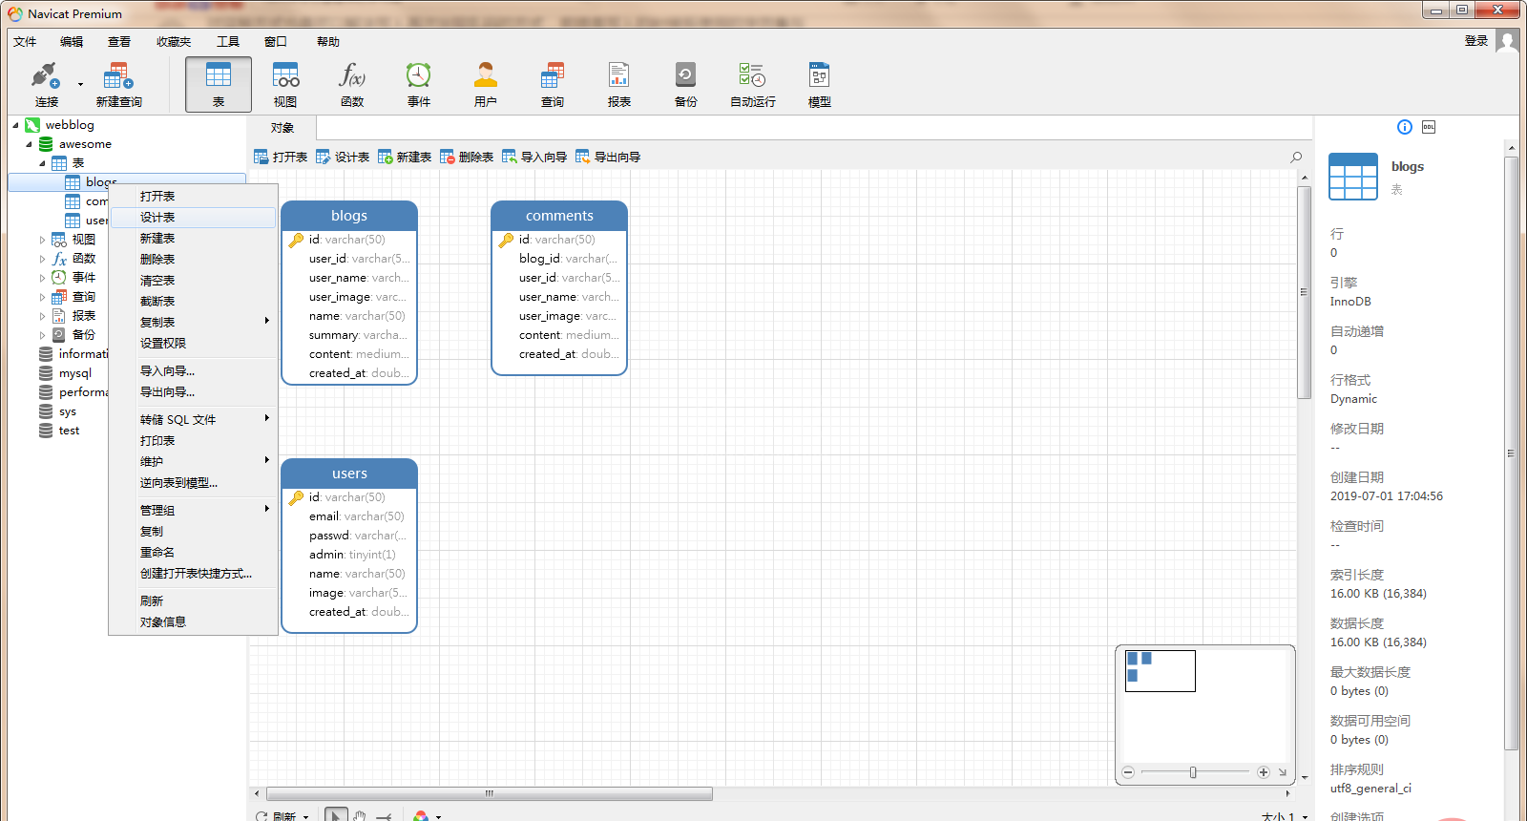
Task: Click the 打开表 open table button
Action: 281,158
